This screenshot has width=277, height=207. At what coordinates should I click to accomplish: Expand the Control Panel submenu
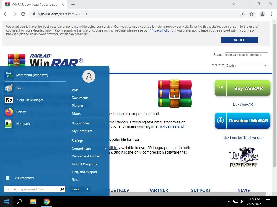(x=89, y=149)
